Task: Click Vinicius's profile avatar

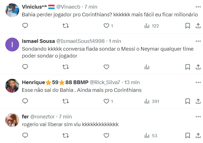Action: click(12, 10)
